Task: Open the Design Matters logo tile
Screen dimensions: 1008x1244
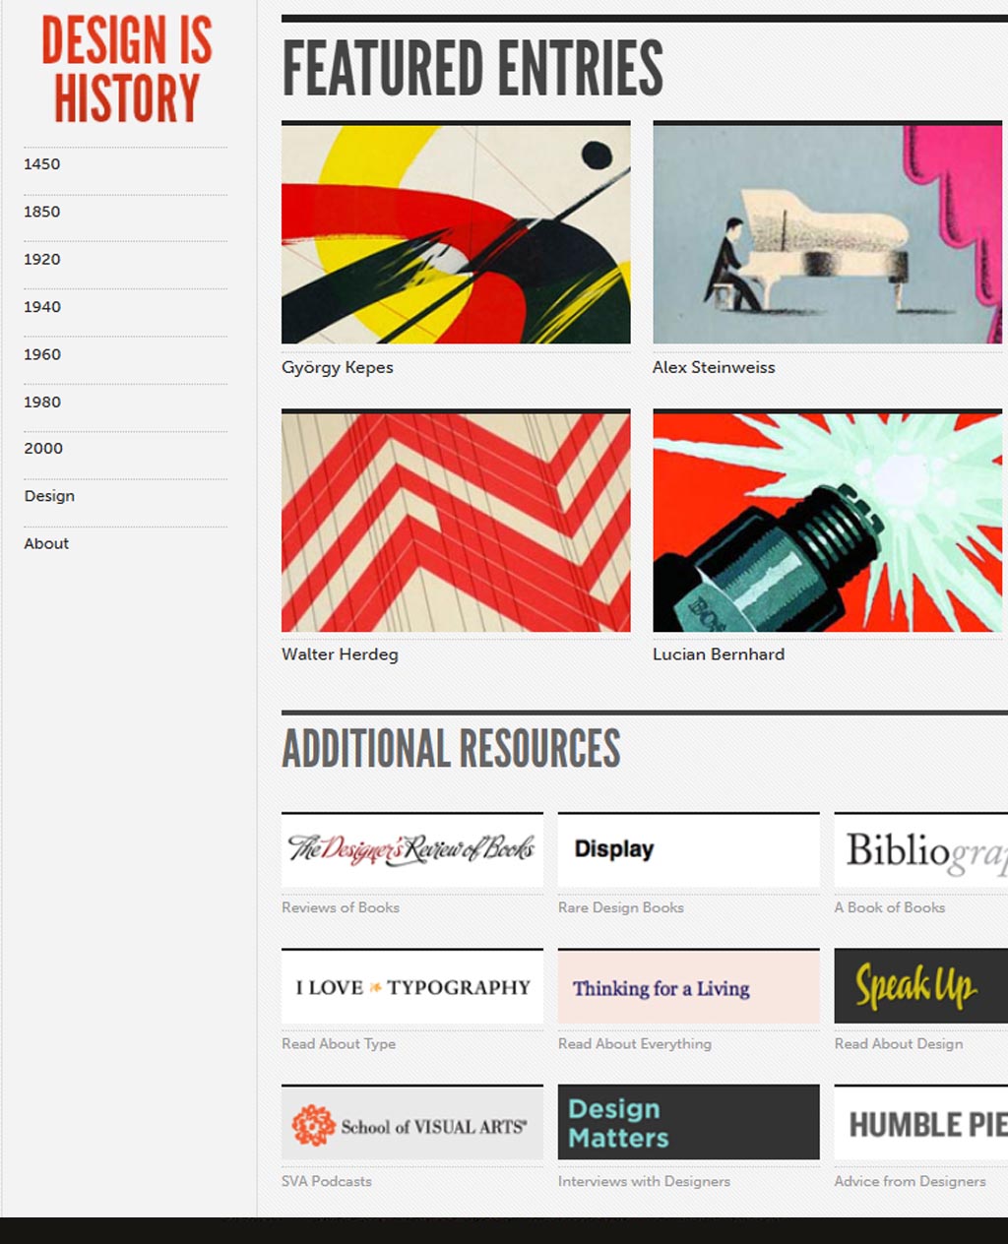Action: click(688, 1123)
